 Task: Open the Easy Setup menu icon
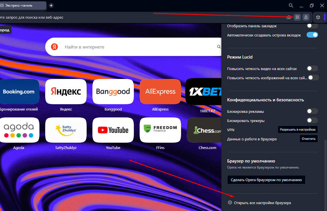297,17
